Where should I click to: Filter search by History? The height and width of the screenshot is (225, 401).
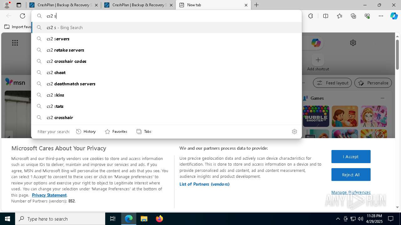tap(86, 132)
